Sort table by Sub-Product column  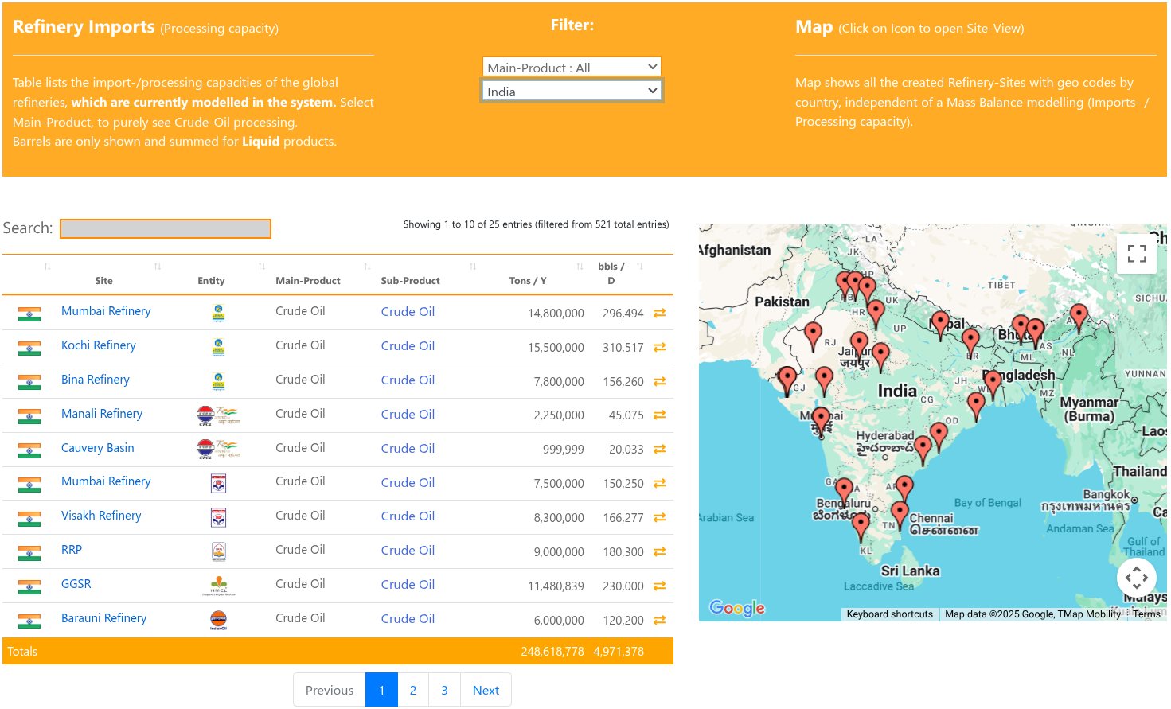pos(410,281)
